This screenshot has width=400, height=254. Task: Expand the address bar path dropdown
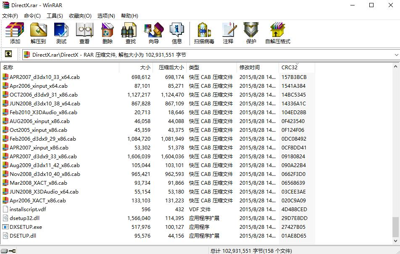[x=396, y=55]
